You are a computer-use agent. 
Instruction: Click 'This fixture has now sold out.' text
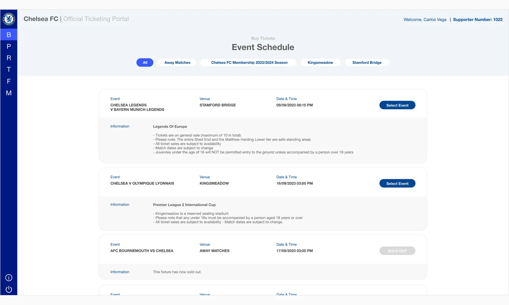[x=177, y=272]
